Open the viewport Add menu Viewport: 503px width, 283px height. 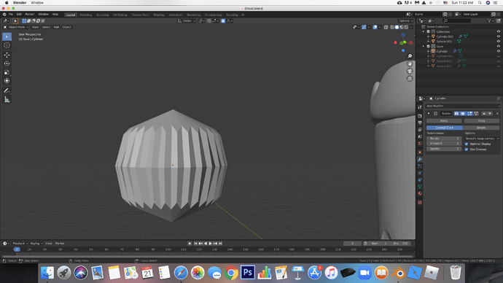pos(56,27)
